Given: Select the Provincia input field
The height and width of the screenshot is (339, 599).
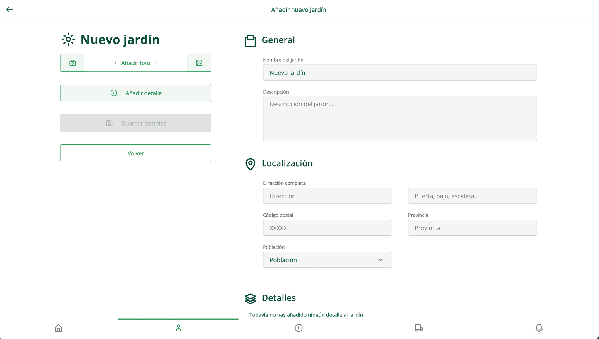Looking at the screenshot, I should click(472, 228).
